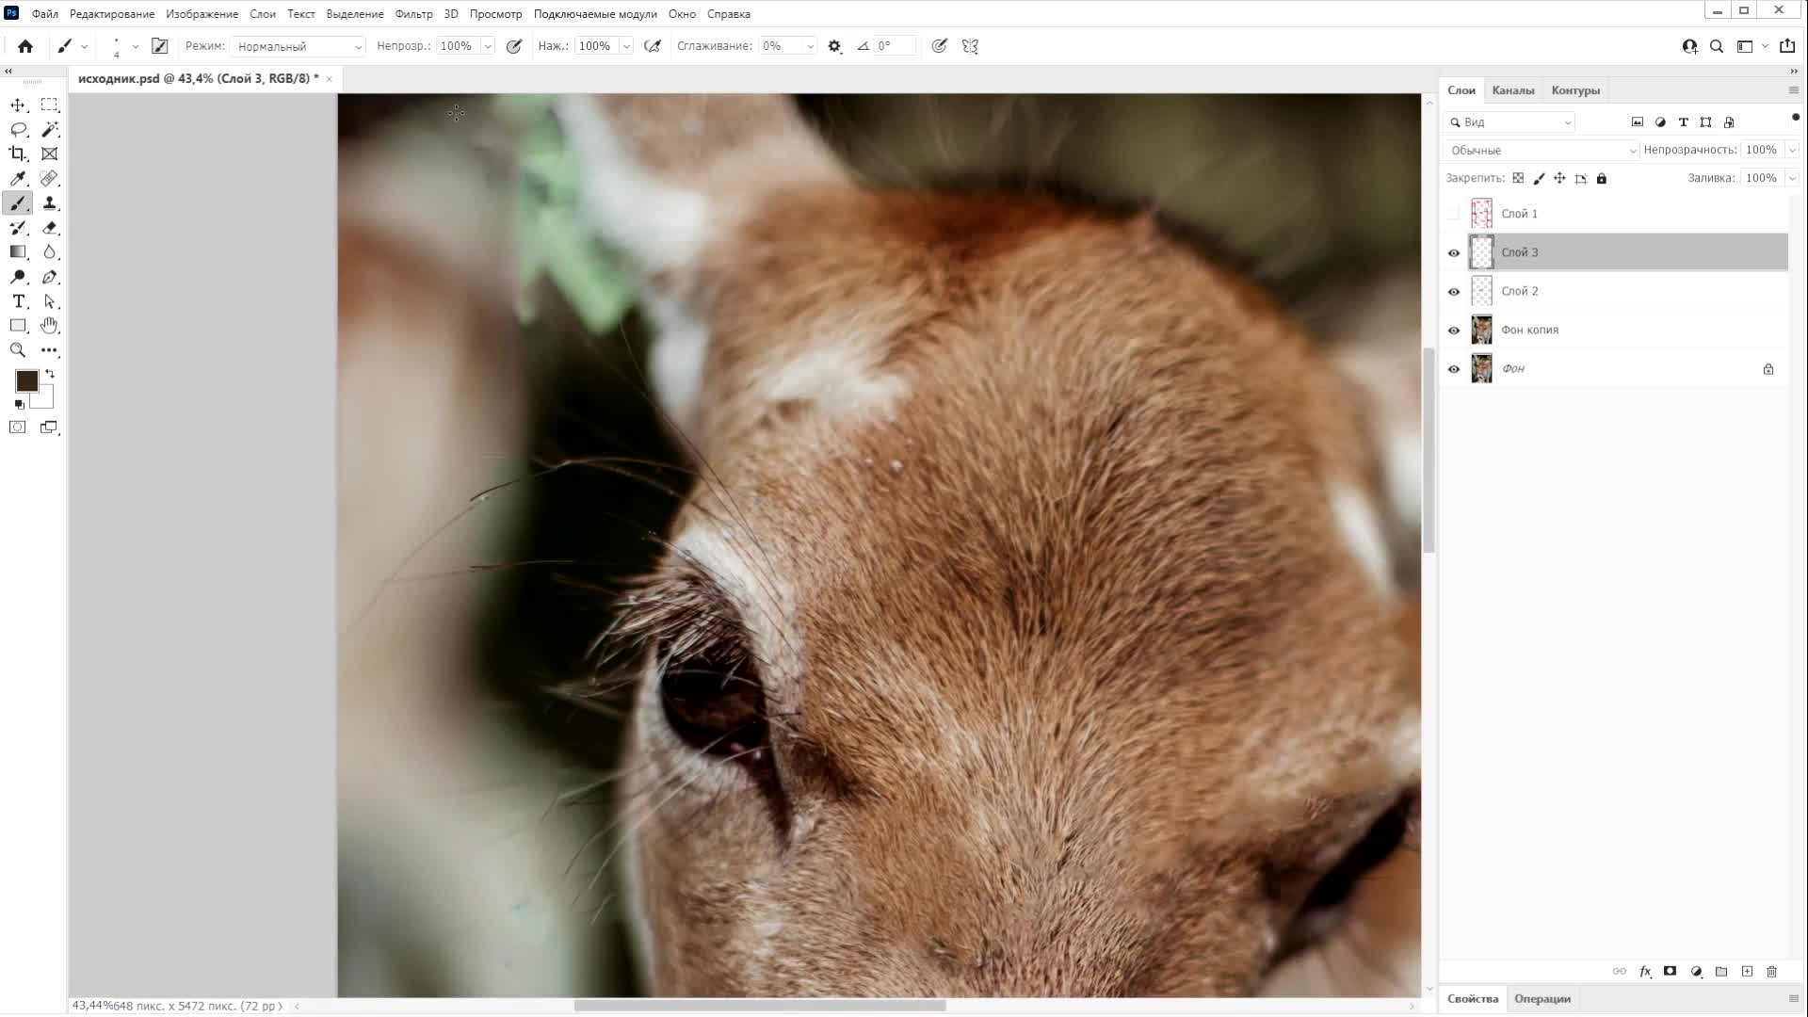The image size is (1808, 1017).
Task: Open layer Непрозрачность opacity dropdown arrow
Action: click(1791, 150)
